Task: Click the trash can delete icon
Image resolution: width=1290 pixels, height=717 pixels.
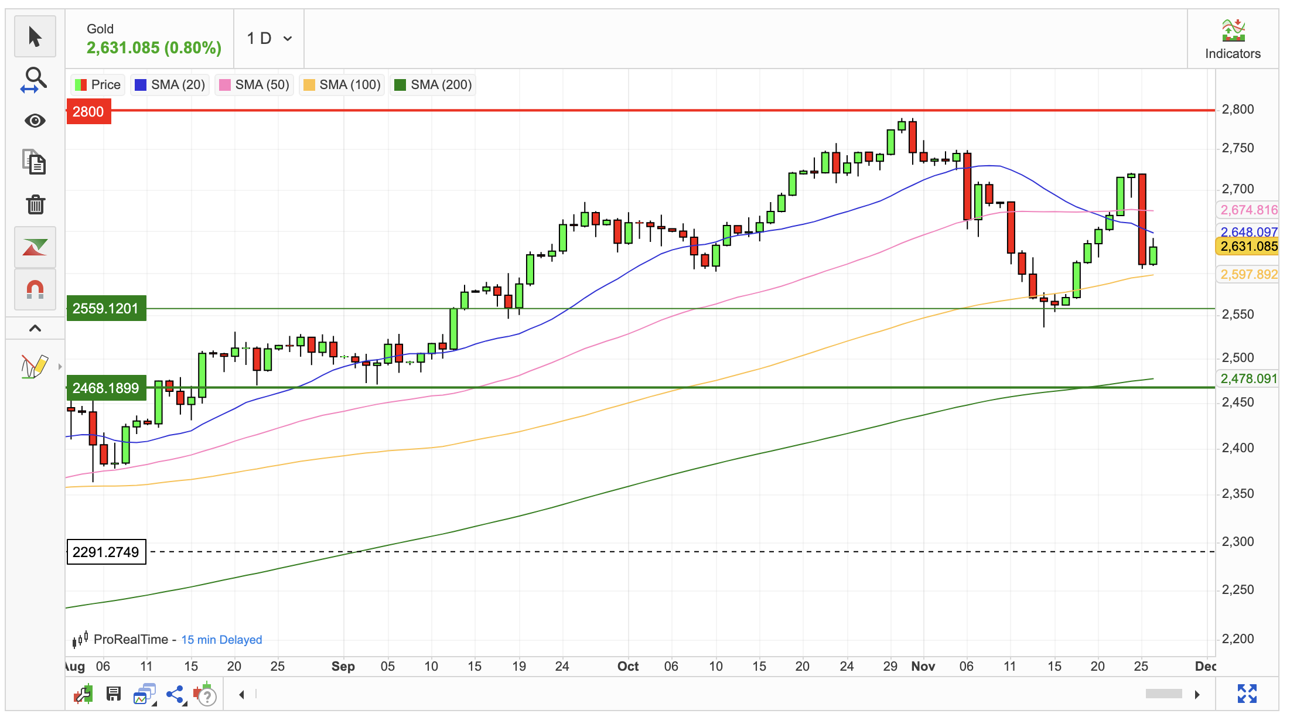Action: (x=35, y=204)
